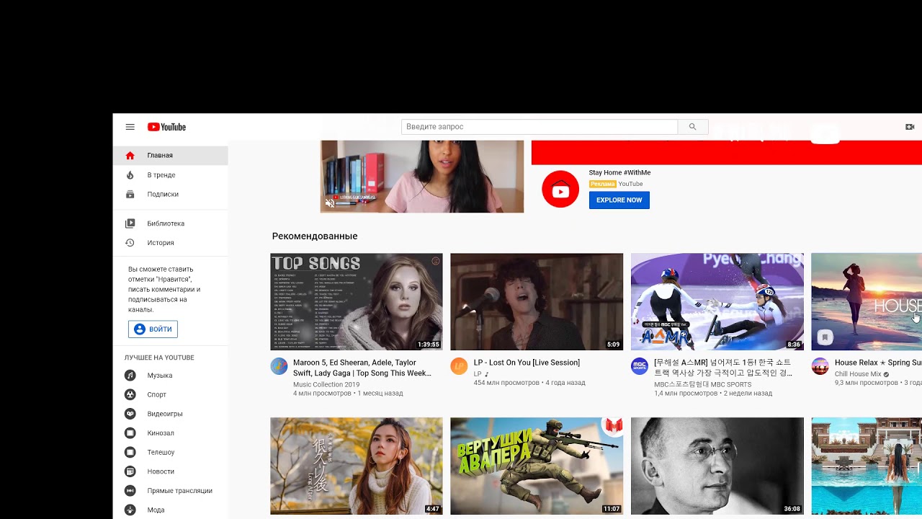This screenshot has height=519, width=922.
Task: Click Chill House Mix channel name
Action: click(x=858, y=374)
